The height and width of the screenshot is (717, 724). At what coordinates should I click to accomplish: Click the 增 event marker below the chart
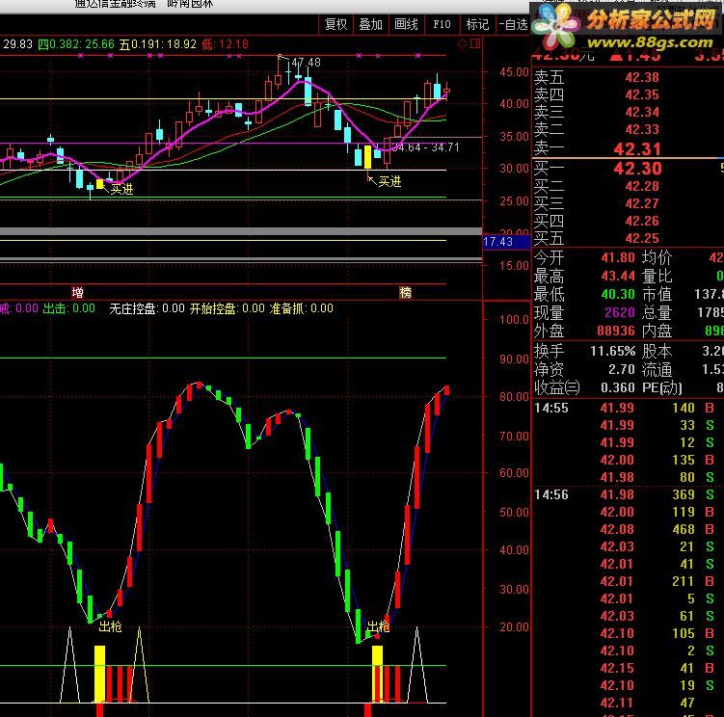click(x=77, y=292)
